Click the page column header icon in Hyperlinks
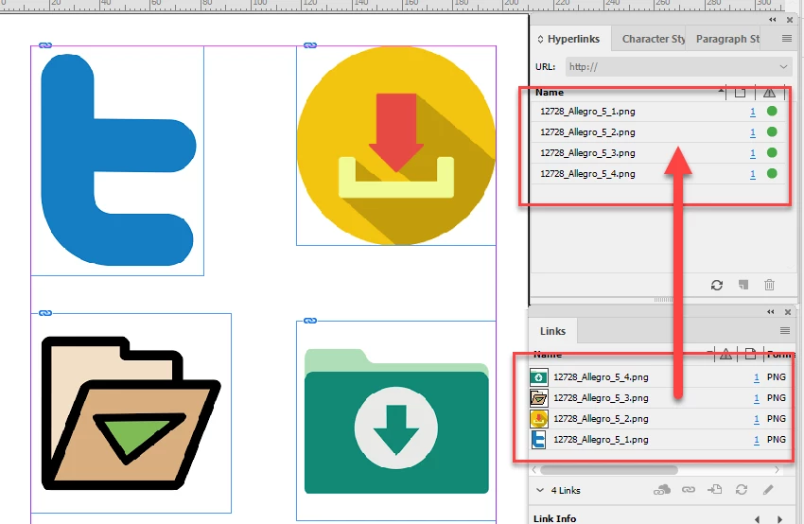The width and height of the screenshot is (804, 524). click(x=740, y=93)
